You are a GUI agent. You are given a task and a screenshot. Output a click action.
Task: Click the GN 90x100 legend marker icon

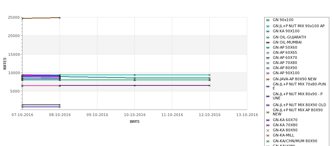[x=268, y=20]
